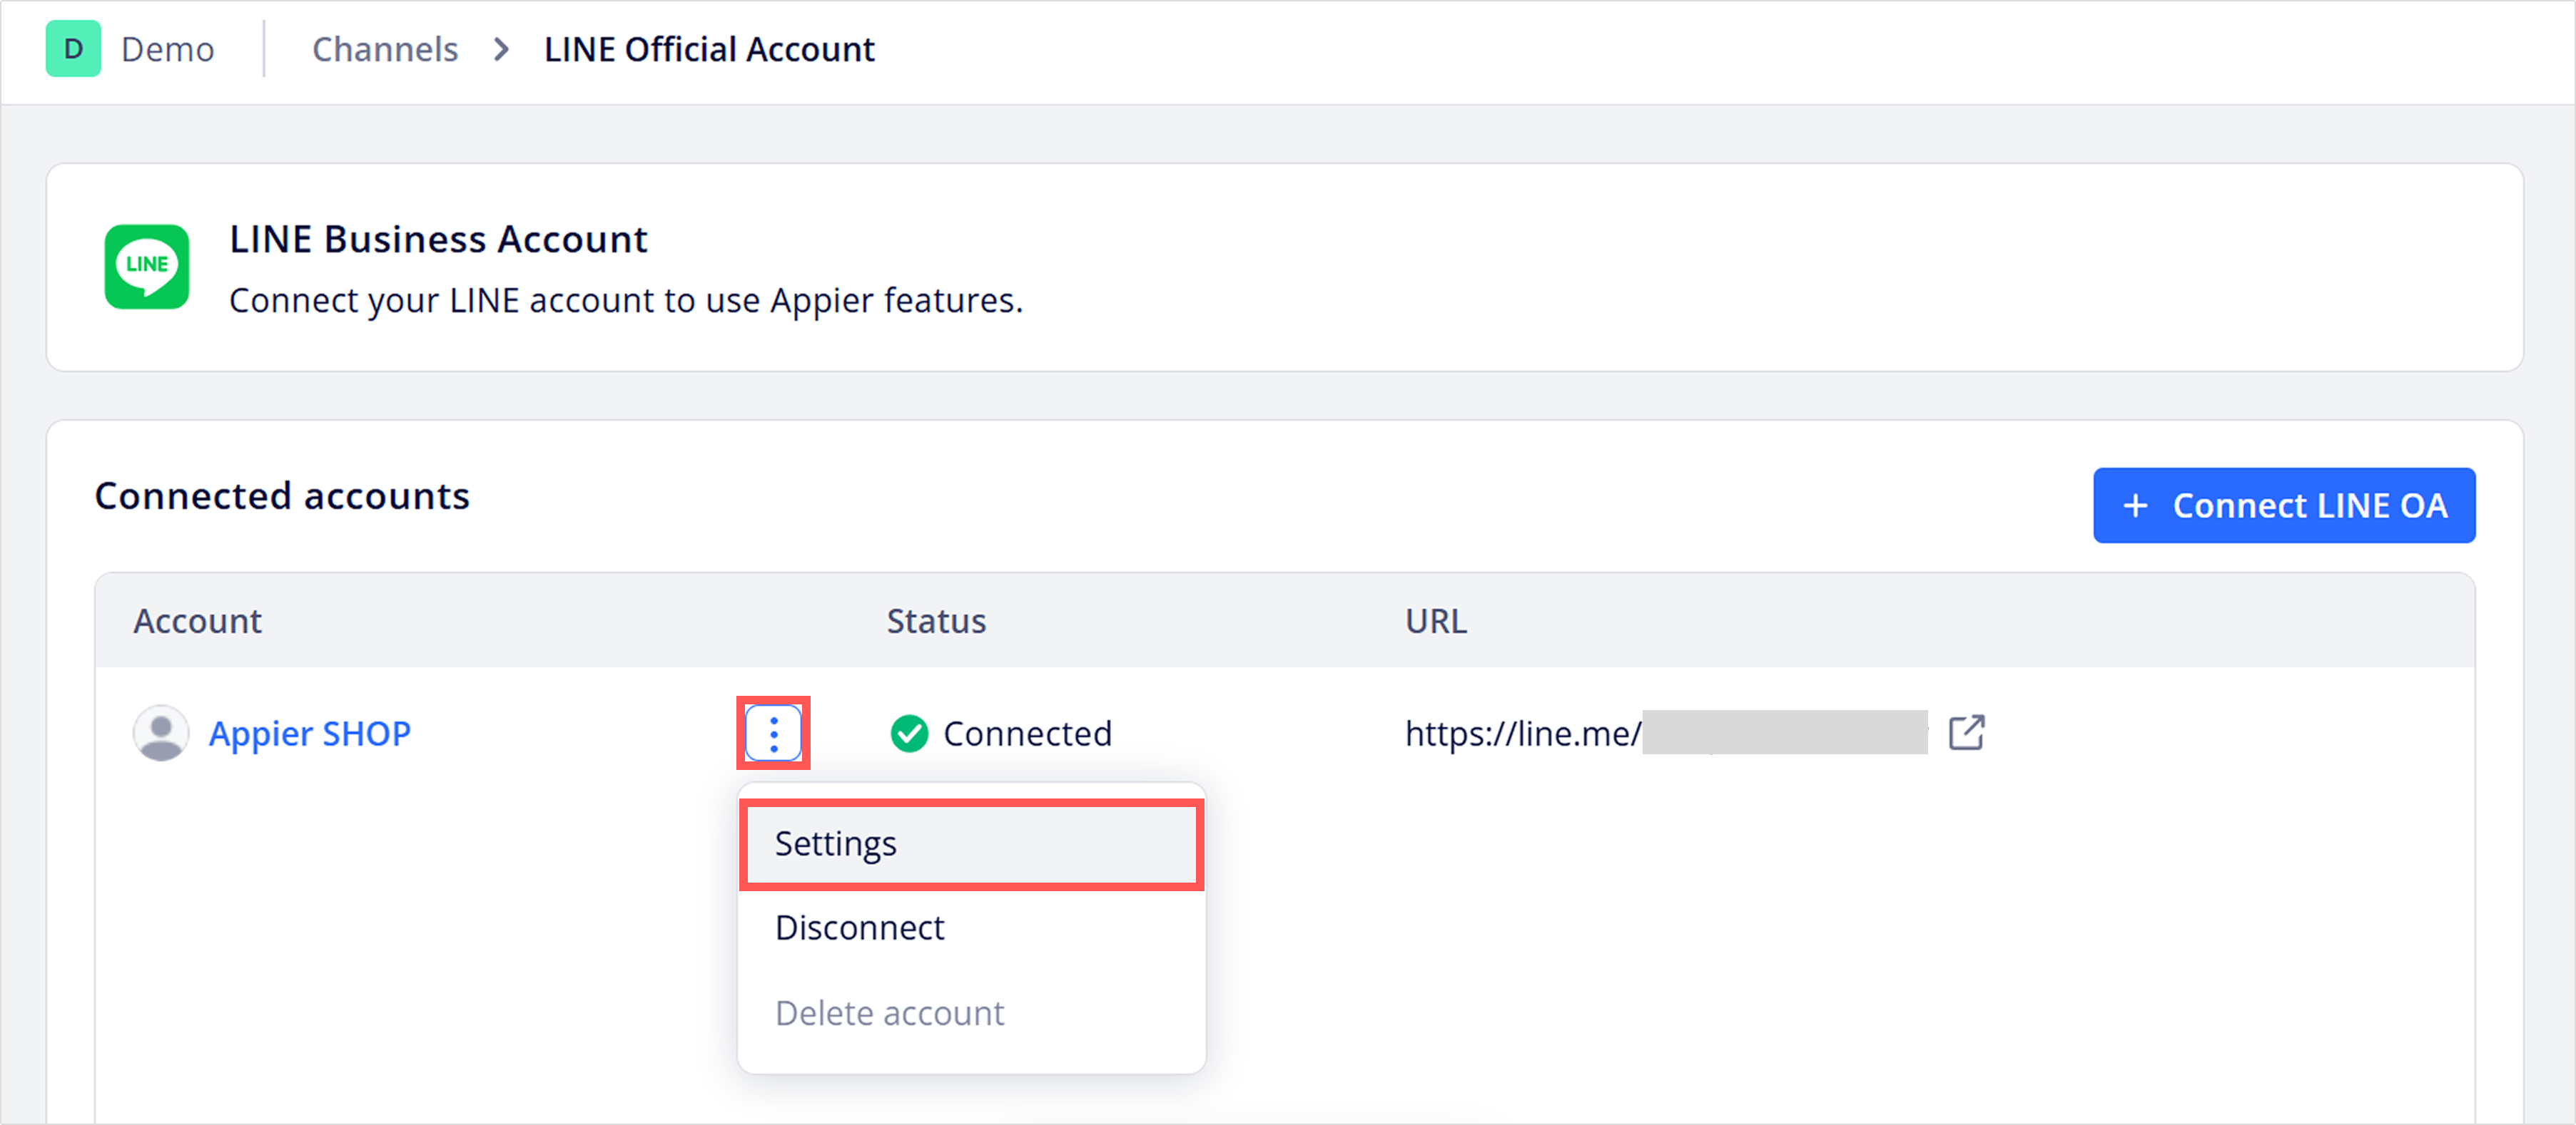
Task: Click the breadcrumb chevron after Channels
Action: point(502,49)
